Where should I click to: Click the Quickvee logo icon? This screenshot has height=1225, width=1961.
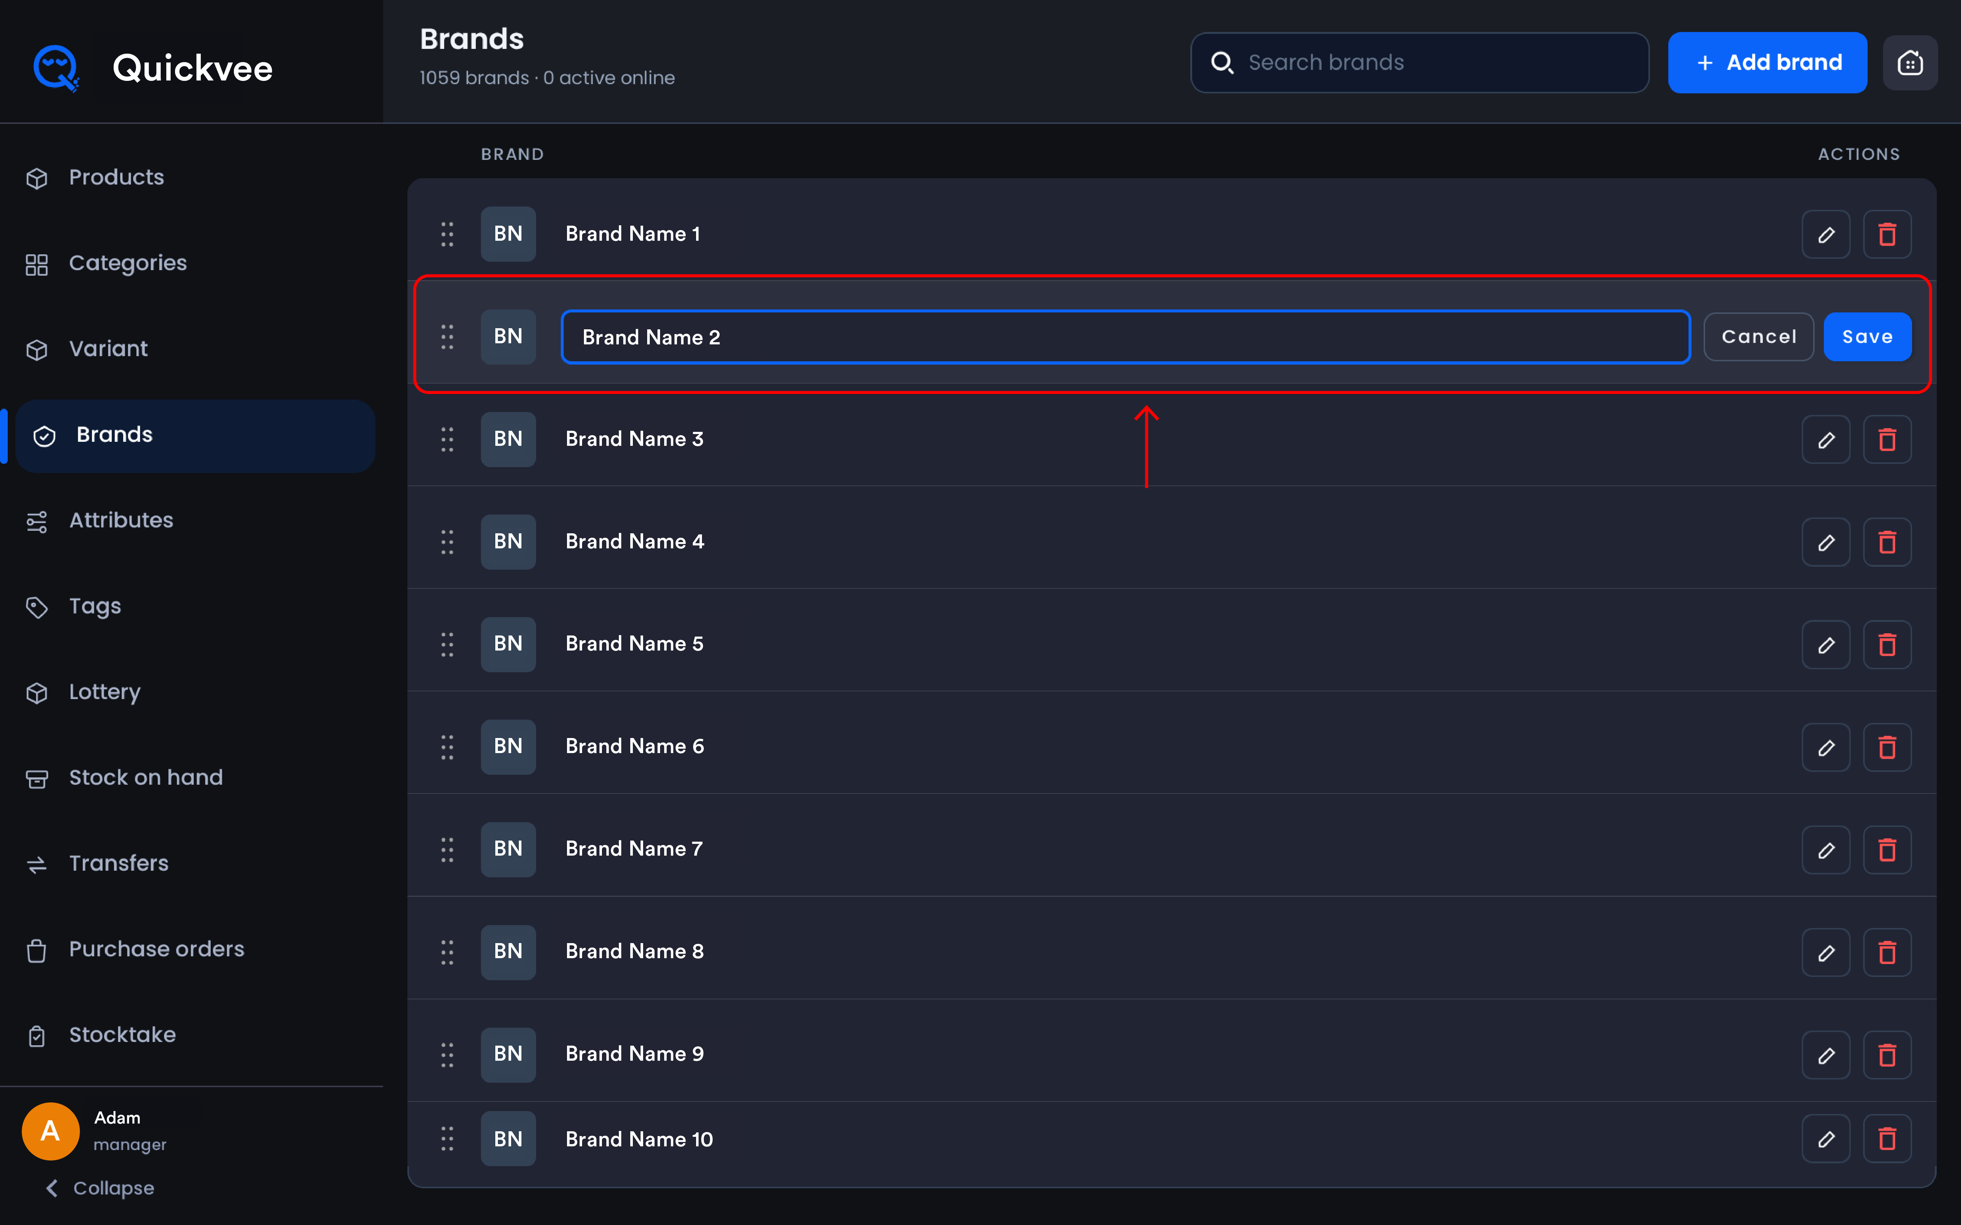(56, 68)
